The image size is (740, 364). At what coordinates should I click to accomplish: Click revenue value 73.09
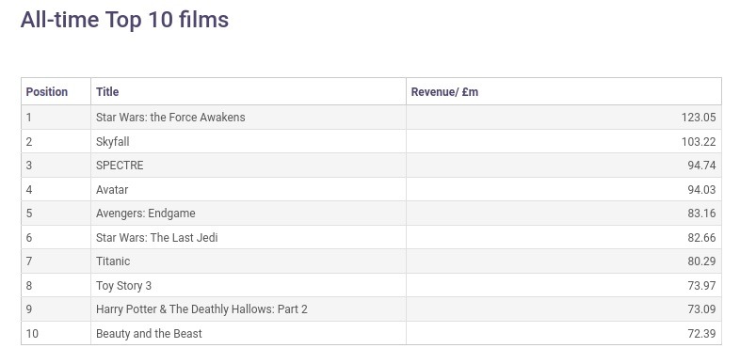(701, 309)
